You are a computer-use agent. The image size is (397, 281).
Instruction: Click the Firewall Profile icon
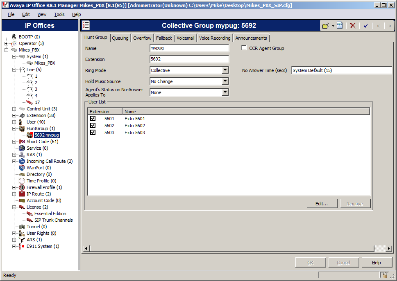click(x=22, y=187)
